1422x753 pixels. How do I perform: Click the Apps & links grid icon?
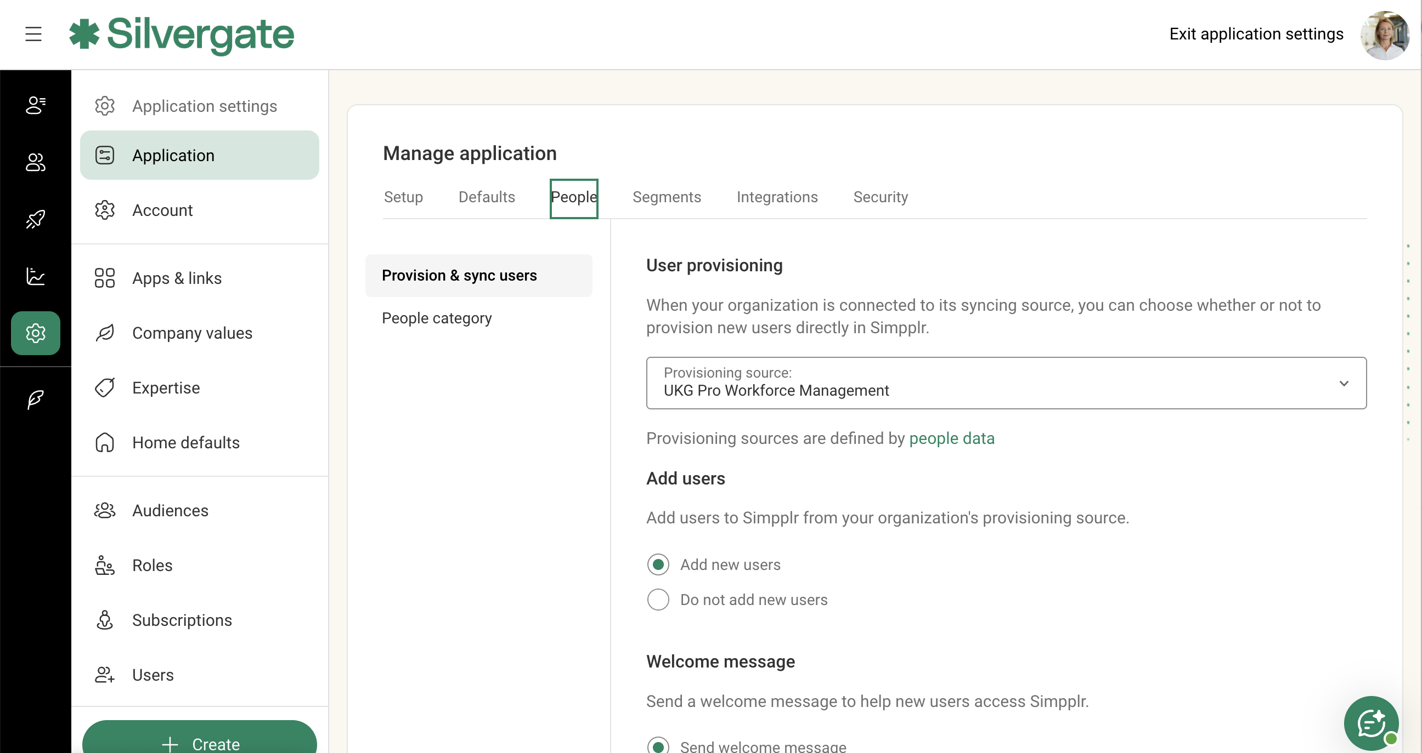pos(104,278)
